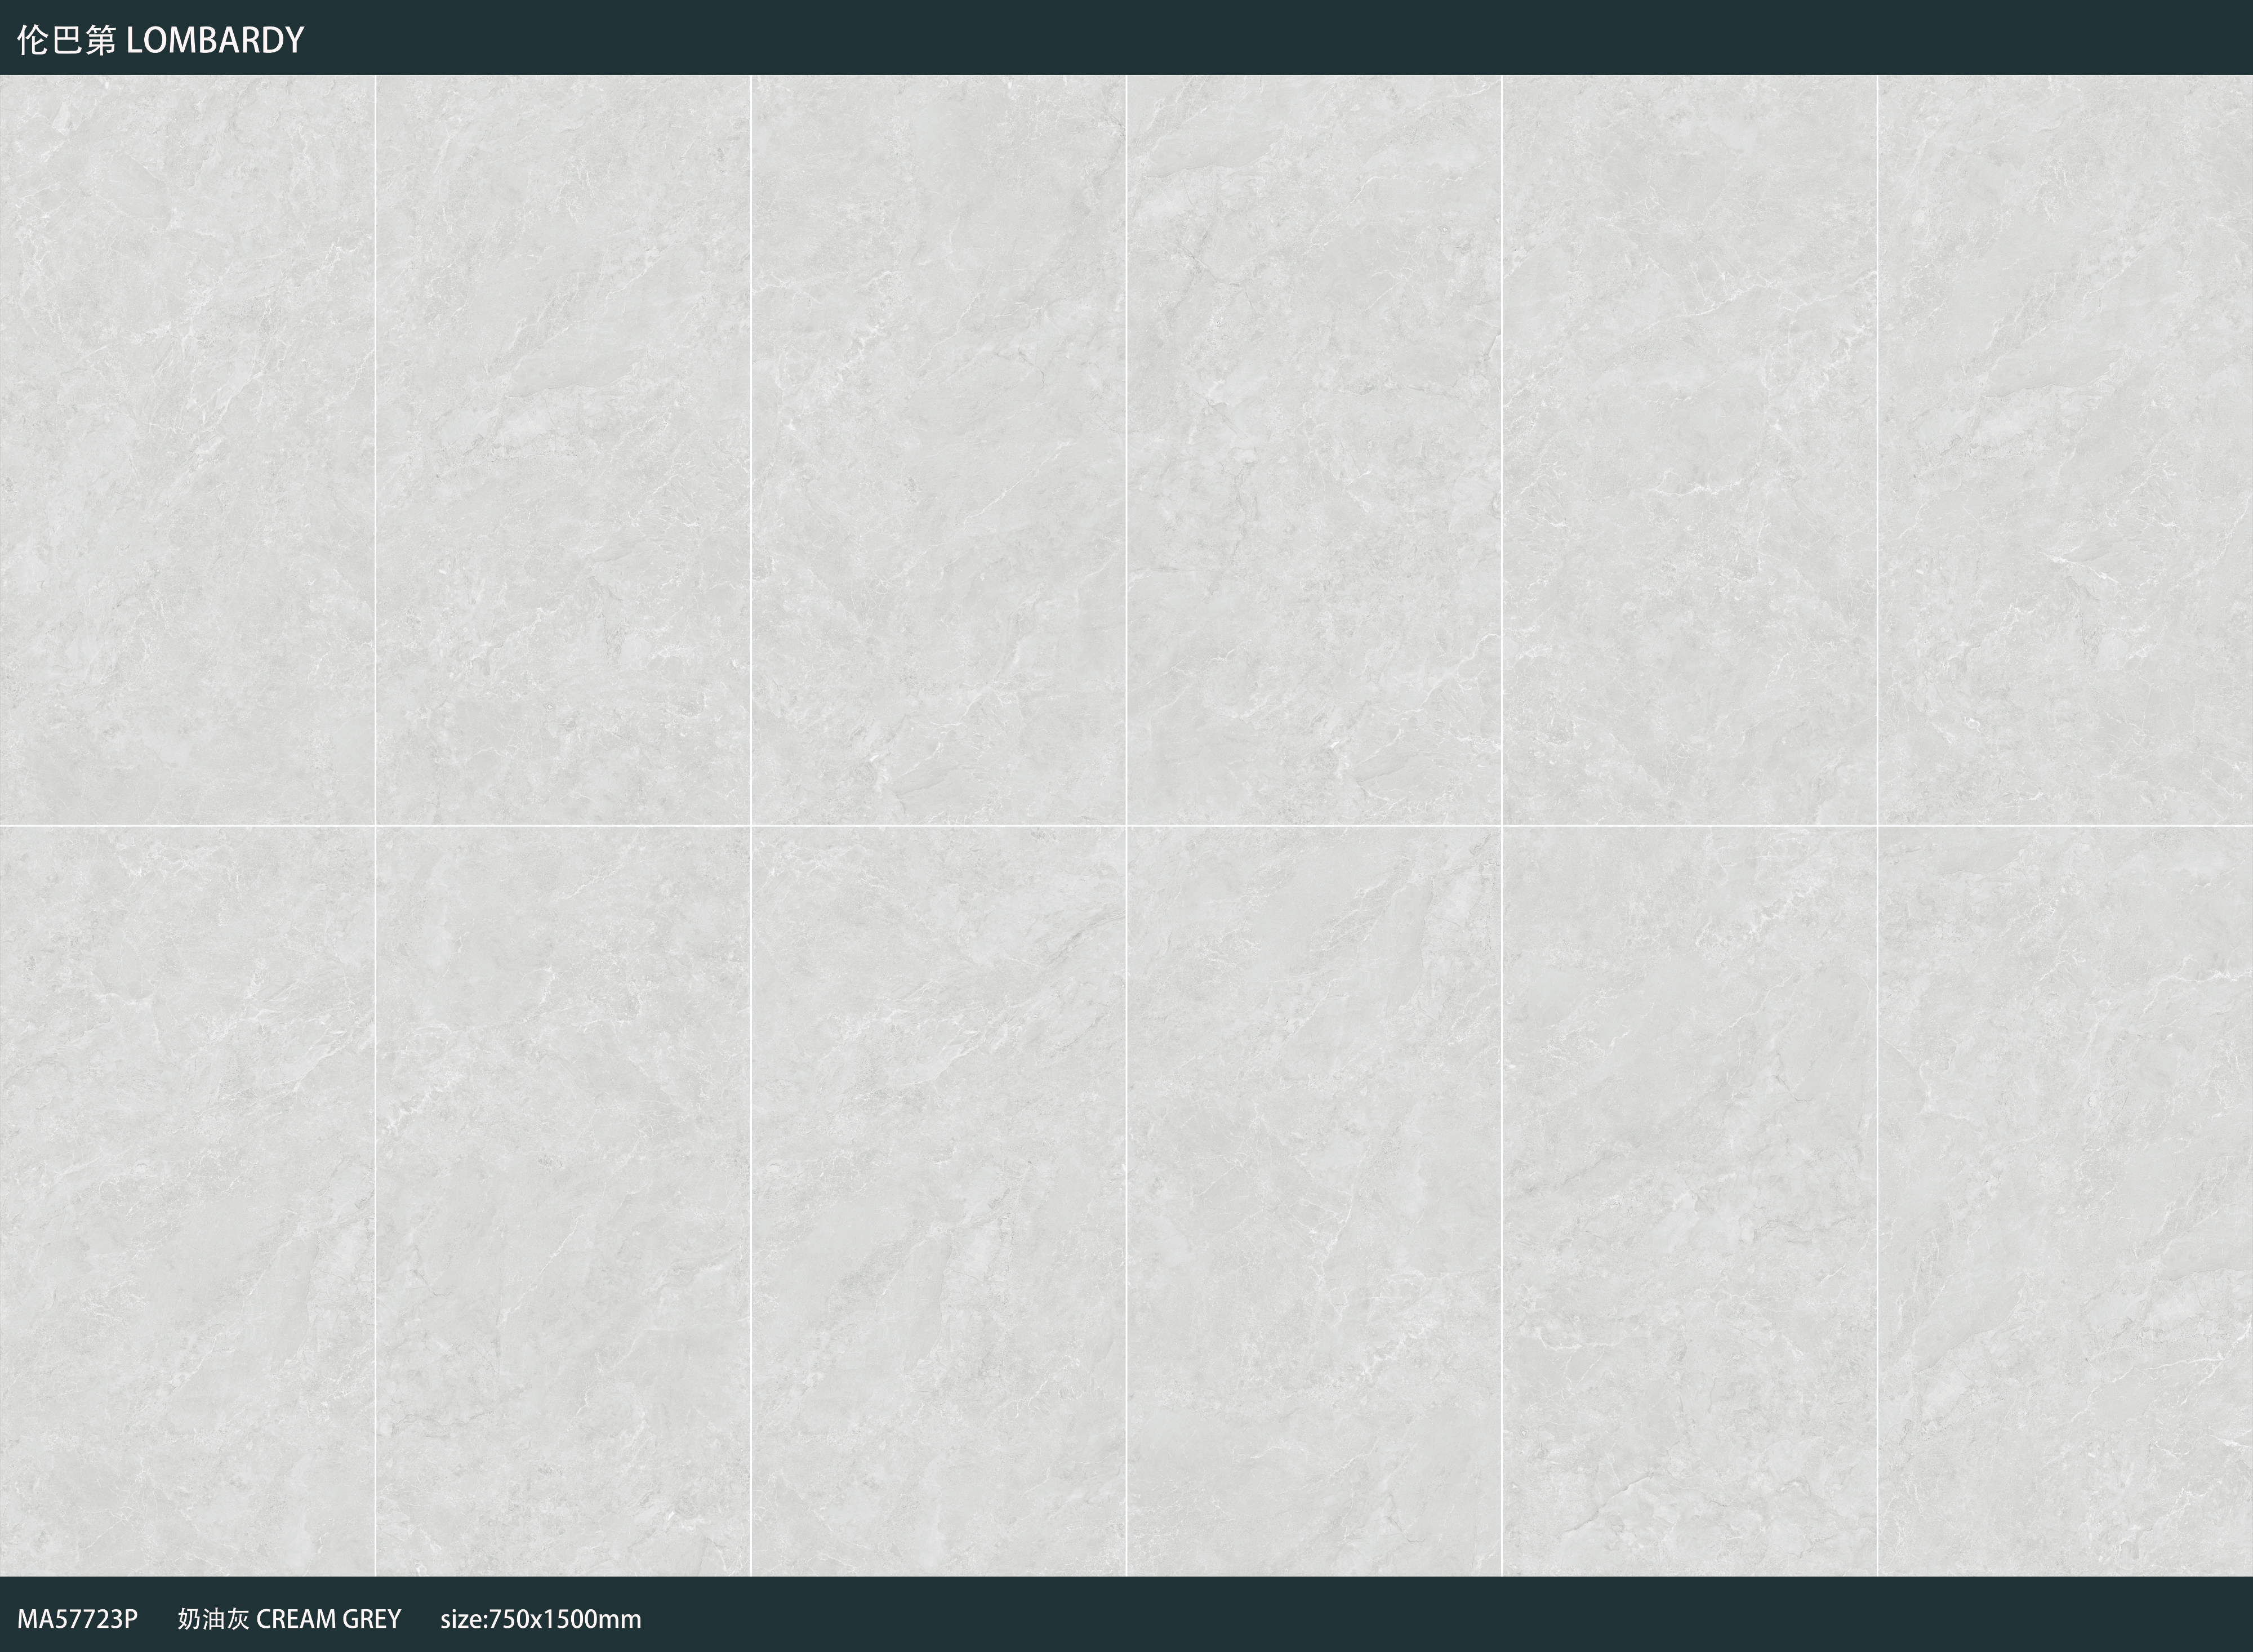Select the second tile in bottom row
This screenshot has height=1652, width=2253.
pos(563,1202)
